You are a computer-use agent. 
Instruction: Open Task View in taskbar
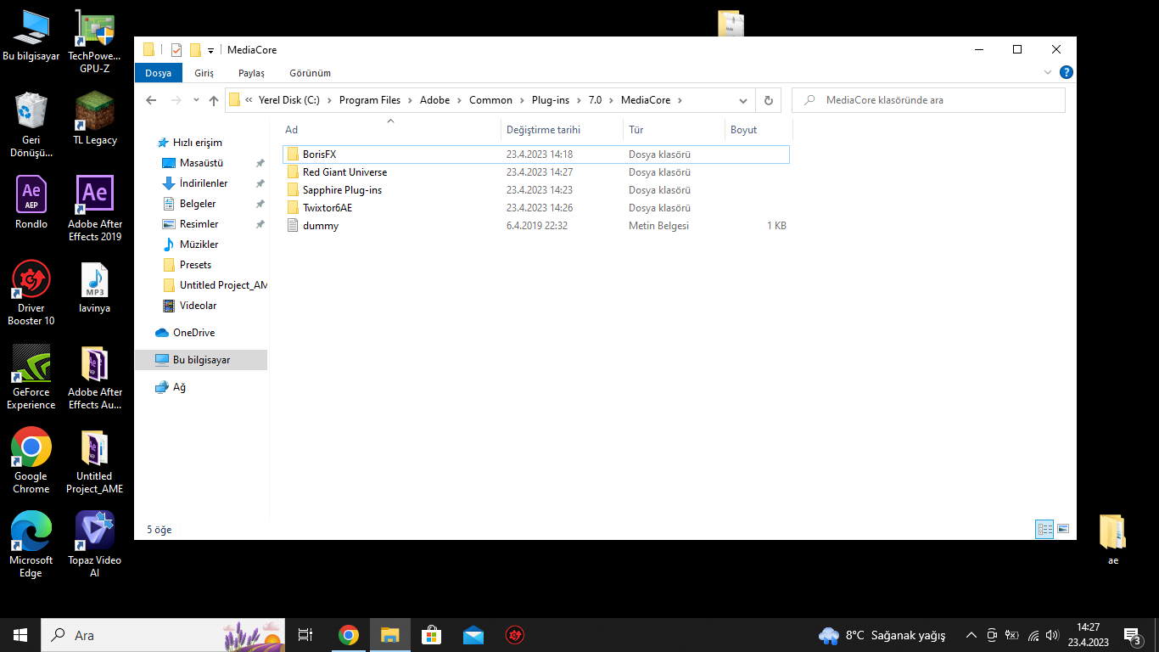pos(305,635)
